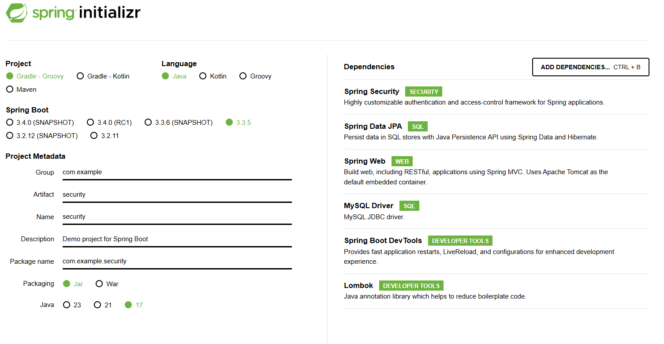Select Spring Boot version 3.2.11

104,136
